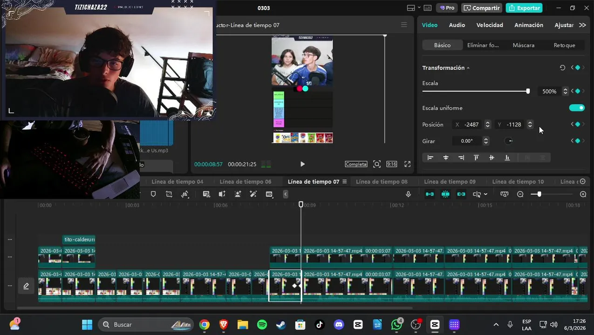Collapse the toolbar with left chevron
Viewport: 594px width, 335px height.
(286, 194)
